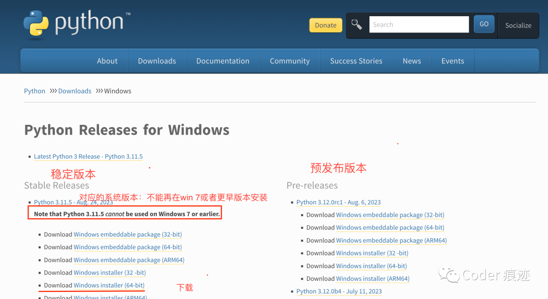
Task: Open the Documentation menu
Action: [223, 60]
